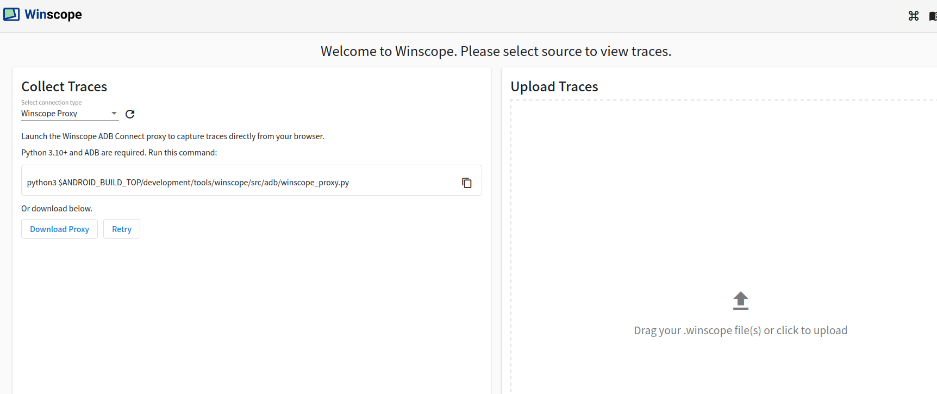The height and width of the screenshot is (394, 937).
Task: Click the Collect Traces heading
Action: 64,86
